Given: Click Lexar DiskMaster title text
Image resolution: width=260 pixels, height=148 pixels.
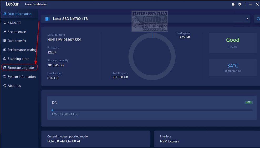Looking at the screenshot, I should (36, 4).
